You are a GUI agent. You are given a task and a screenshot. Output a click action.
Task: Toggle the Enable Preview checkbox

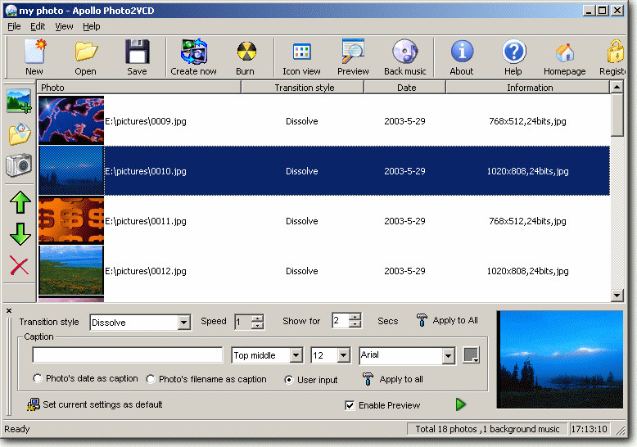click(350, 405)
